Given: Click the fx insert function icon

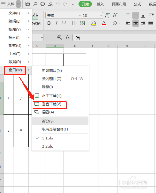Looking at the screenshot, I should [68, 37].
